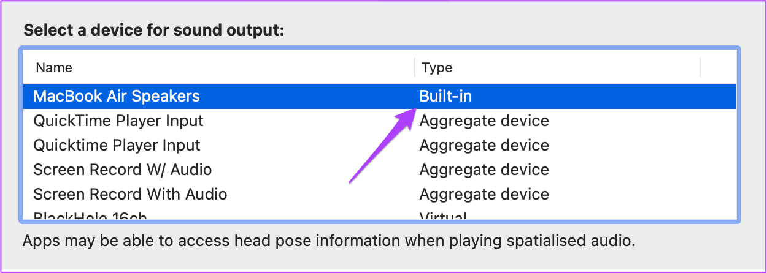Select QuickTime Player Input with capital T
Screen dimensions: 767x273
point(380,121)
